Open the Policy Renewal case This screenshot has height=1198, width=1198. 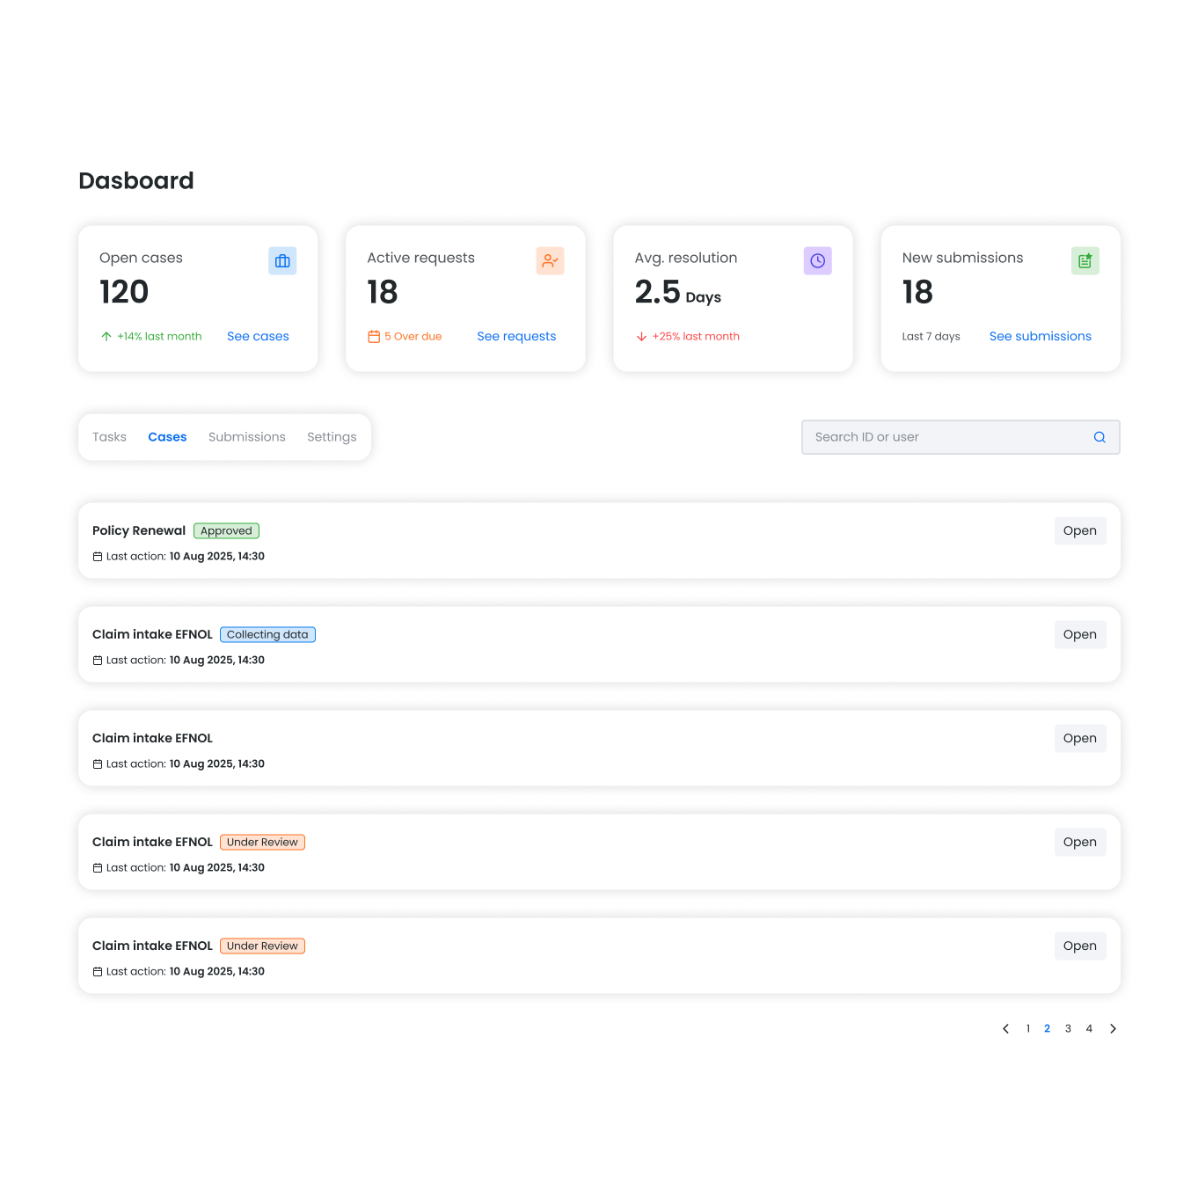(x=1080, y=530)
